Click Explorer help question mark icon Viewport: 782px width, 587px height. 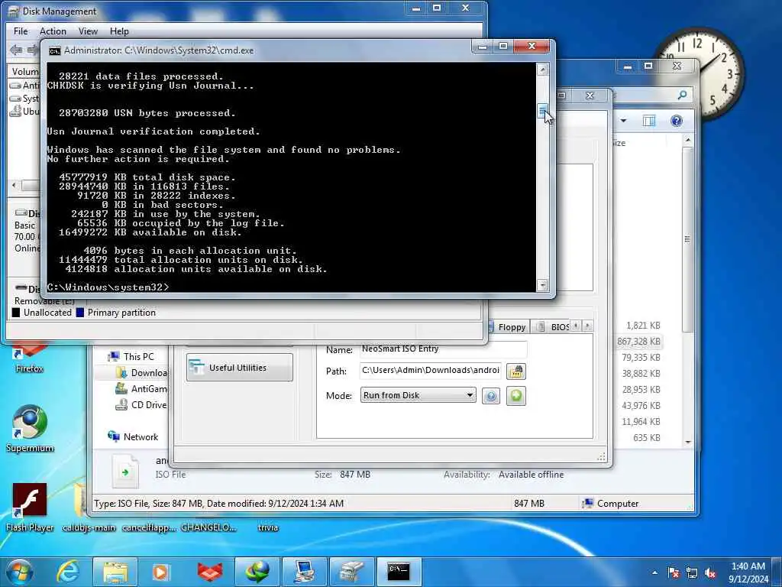[x=677, y=121]
